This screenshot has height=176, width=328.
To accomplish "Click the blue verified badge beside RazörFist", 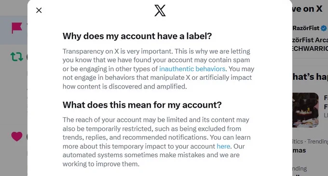I will click(324, 28).
